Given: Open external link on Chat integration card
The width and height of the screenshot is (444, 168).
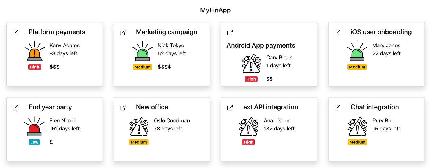Looking at the screenshot, I should [x=337, y=108].
